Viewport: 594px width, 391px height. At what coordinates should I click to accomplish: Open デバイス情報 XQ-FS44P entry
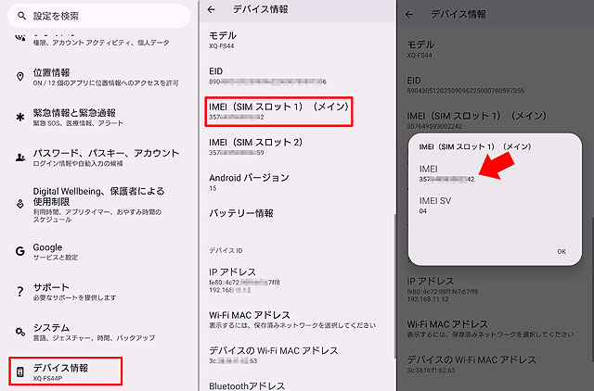[65, 372]
